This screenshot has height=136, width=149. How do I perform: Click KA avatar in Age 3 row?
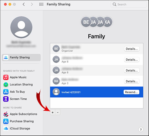point(56,81)
